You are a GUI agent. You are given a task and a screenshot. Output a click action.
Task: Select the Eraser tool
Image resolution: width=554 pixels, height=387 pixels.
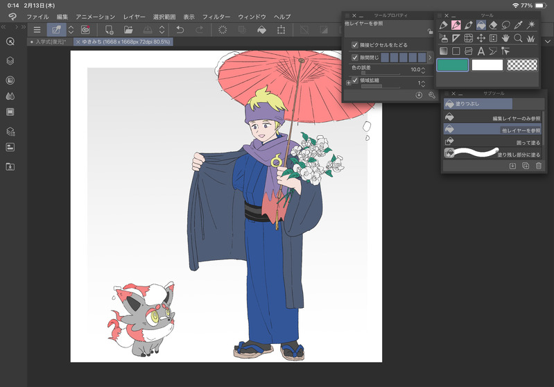point(493,25)
